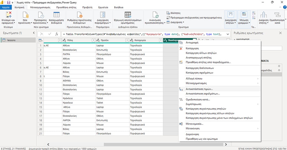
Task: Expand Μετασχηματισμός context submenu
Action: tap(219, 83)
